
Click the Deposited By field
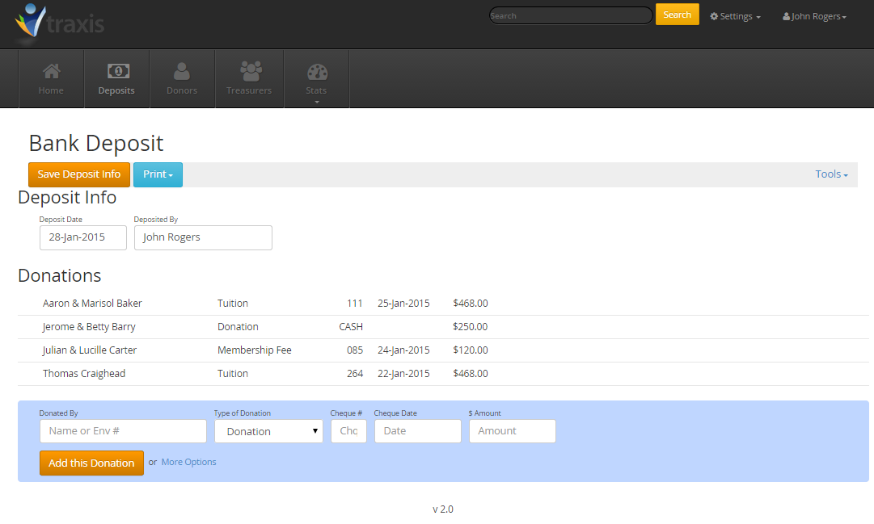tap(203, 237)
